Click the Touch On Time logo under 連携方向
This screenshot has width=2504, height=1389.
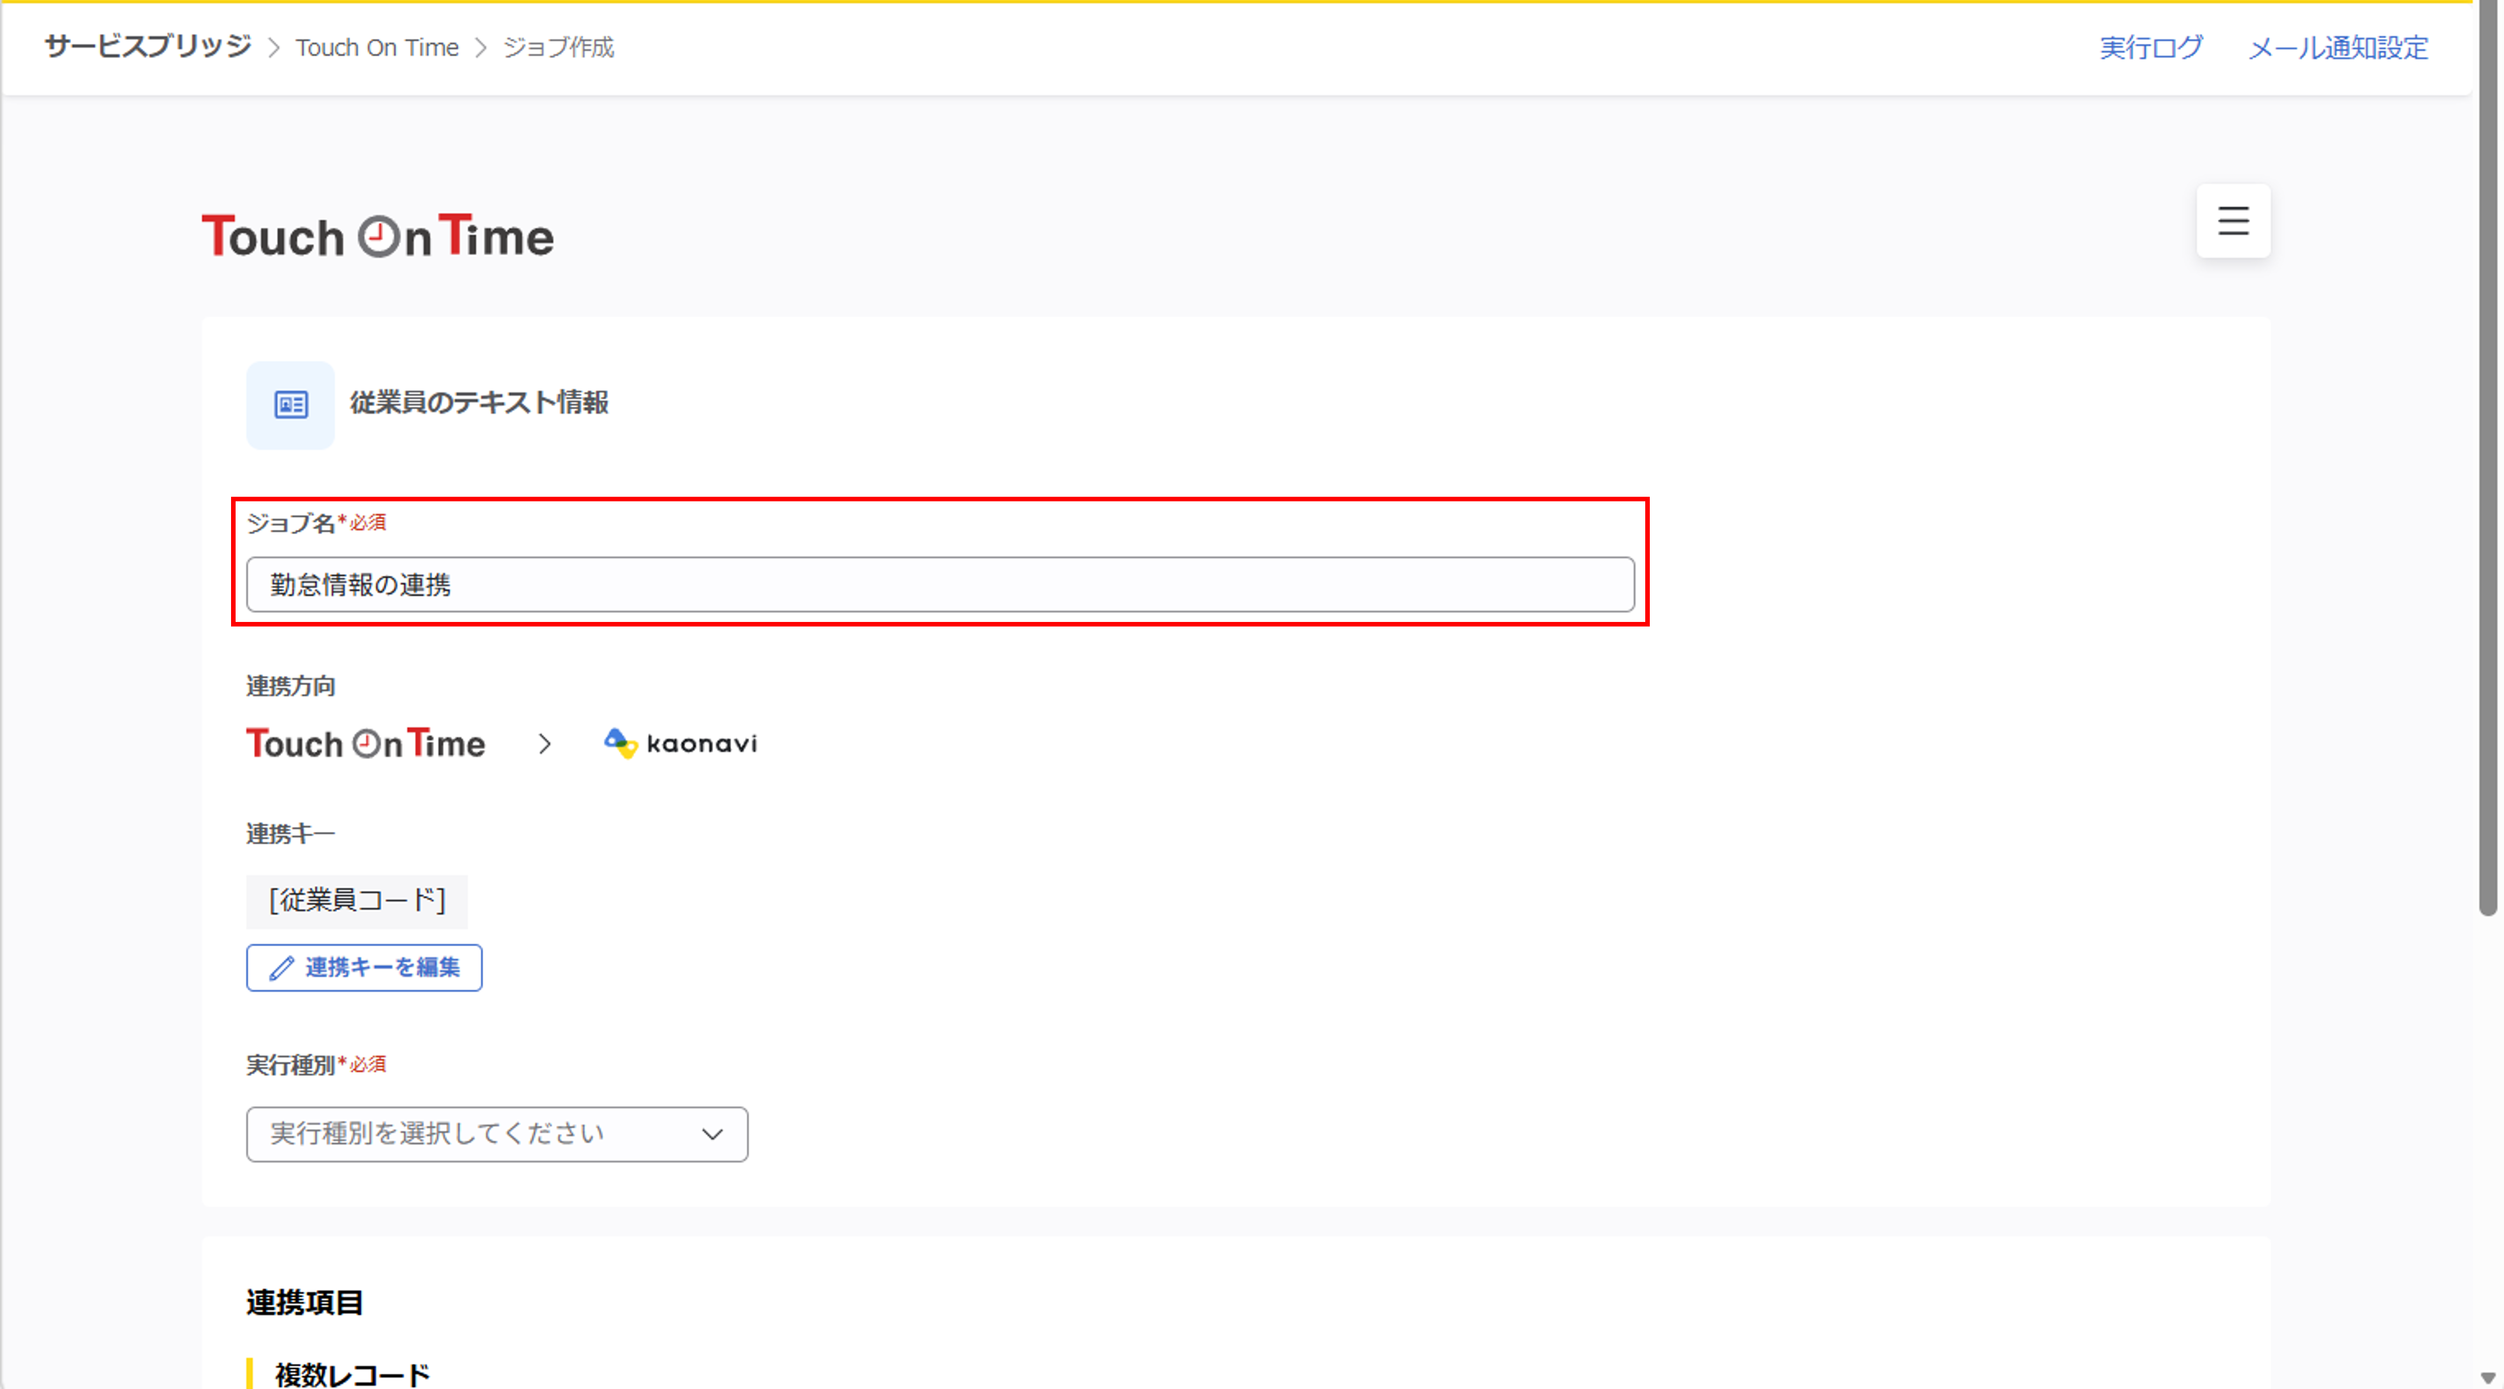tap(365, 744)
